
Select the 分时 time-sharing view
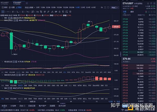(x=38, y=7)
